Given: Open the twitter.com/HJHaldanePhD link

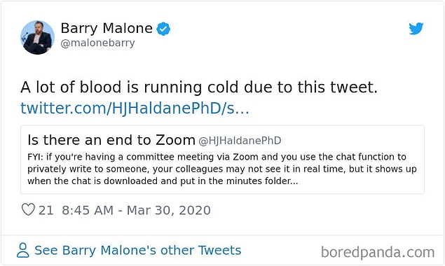Looking at the screenshot, I should point(135,108).
